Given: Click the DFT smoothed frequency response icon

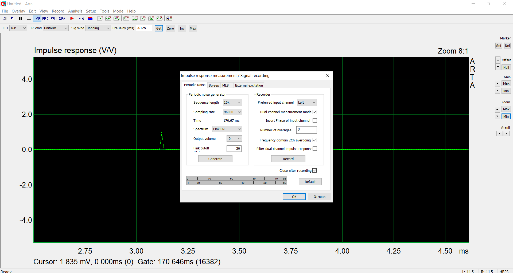Looking at the screenshot, I should 116,18.
